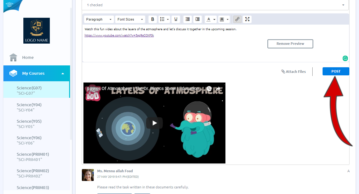Toggle underline formatting
Viewport: 359px width, 194px height.
pyautogui.click(x=176, y=19)
